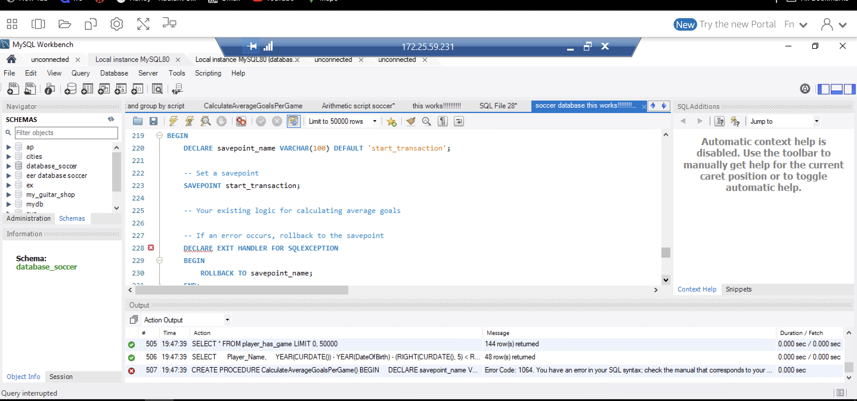Viewport: 857px width, 401px height.
Task: Show Object Info panel
Action: pyautogui.click(x=23, y=376)
